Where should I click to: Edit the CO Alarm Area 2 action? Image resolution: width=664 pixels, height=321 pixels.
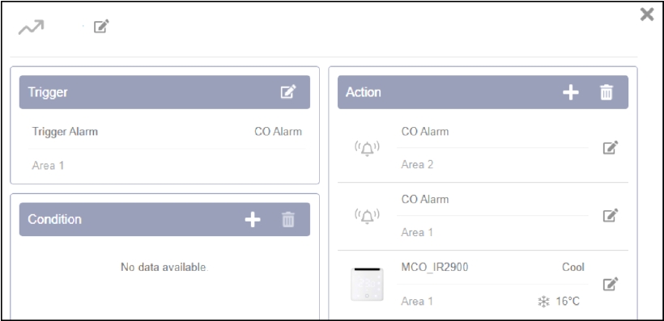click(x=611, y=148)
